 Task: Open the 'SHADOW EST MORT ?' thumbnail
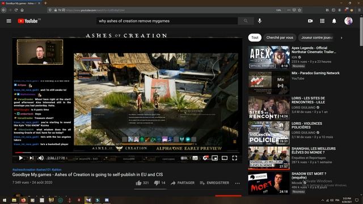click(269, 183)
